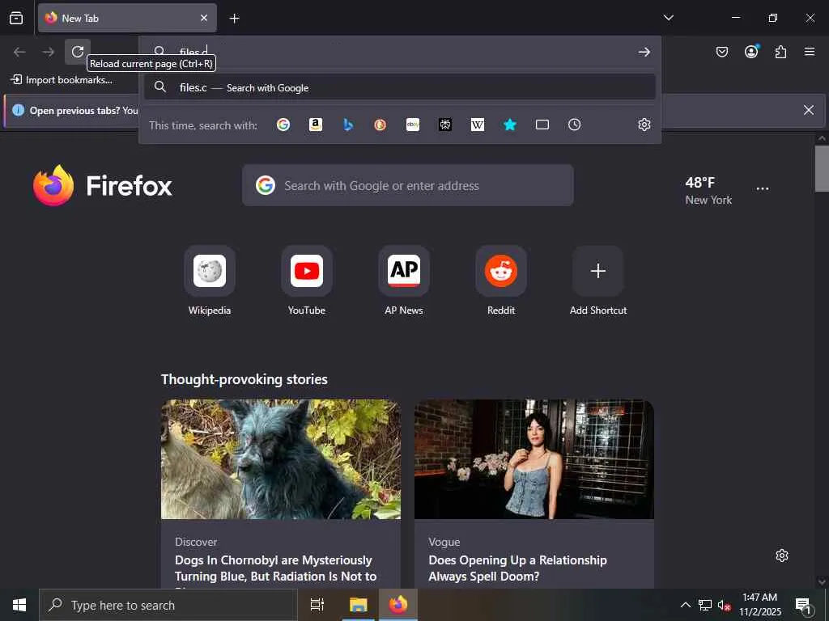Screen dimensions: 829x621
Task: Open the Vogue story thumbnail
Action: [534, 459]
